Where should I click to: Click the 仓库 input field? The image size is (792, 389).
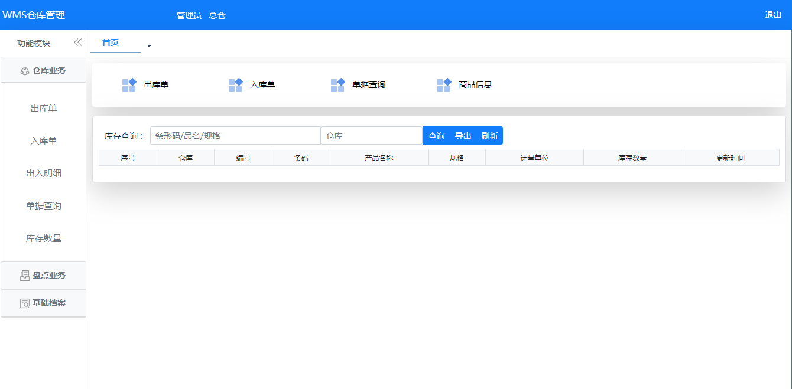point(371,136)
